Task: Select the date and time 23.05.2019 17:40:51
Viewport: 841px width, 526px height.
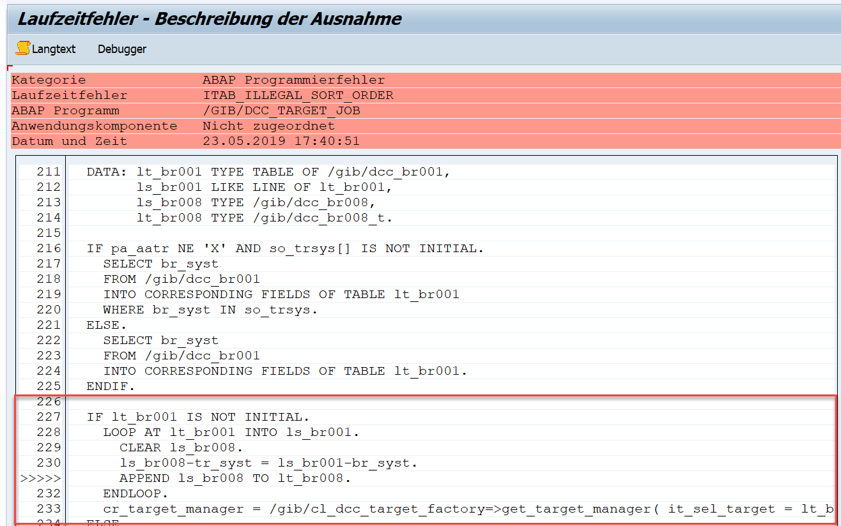Action: [281, 141]
